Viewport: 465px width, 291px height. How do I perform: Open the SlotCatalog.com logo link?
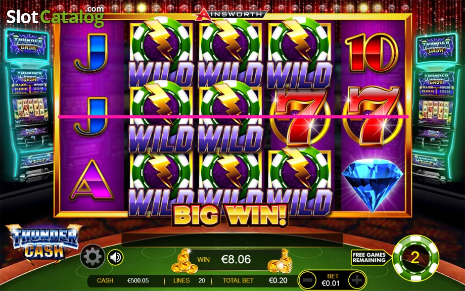point(56,16)
